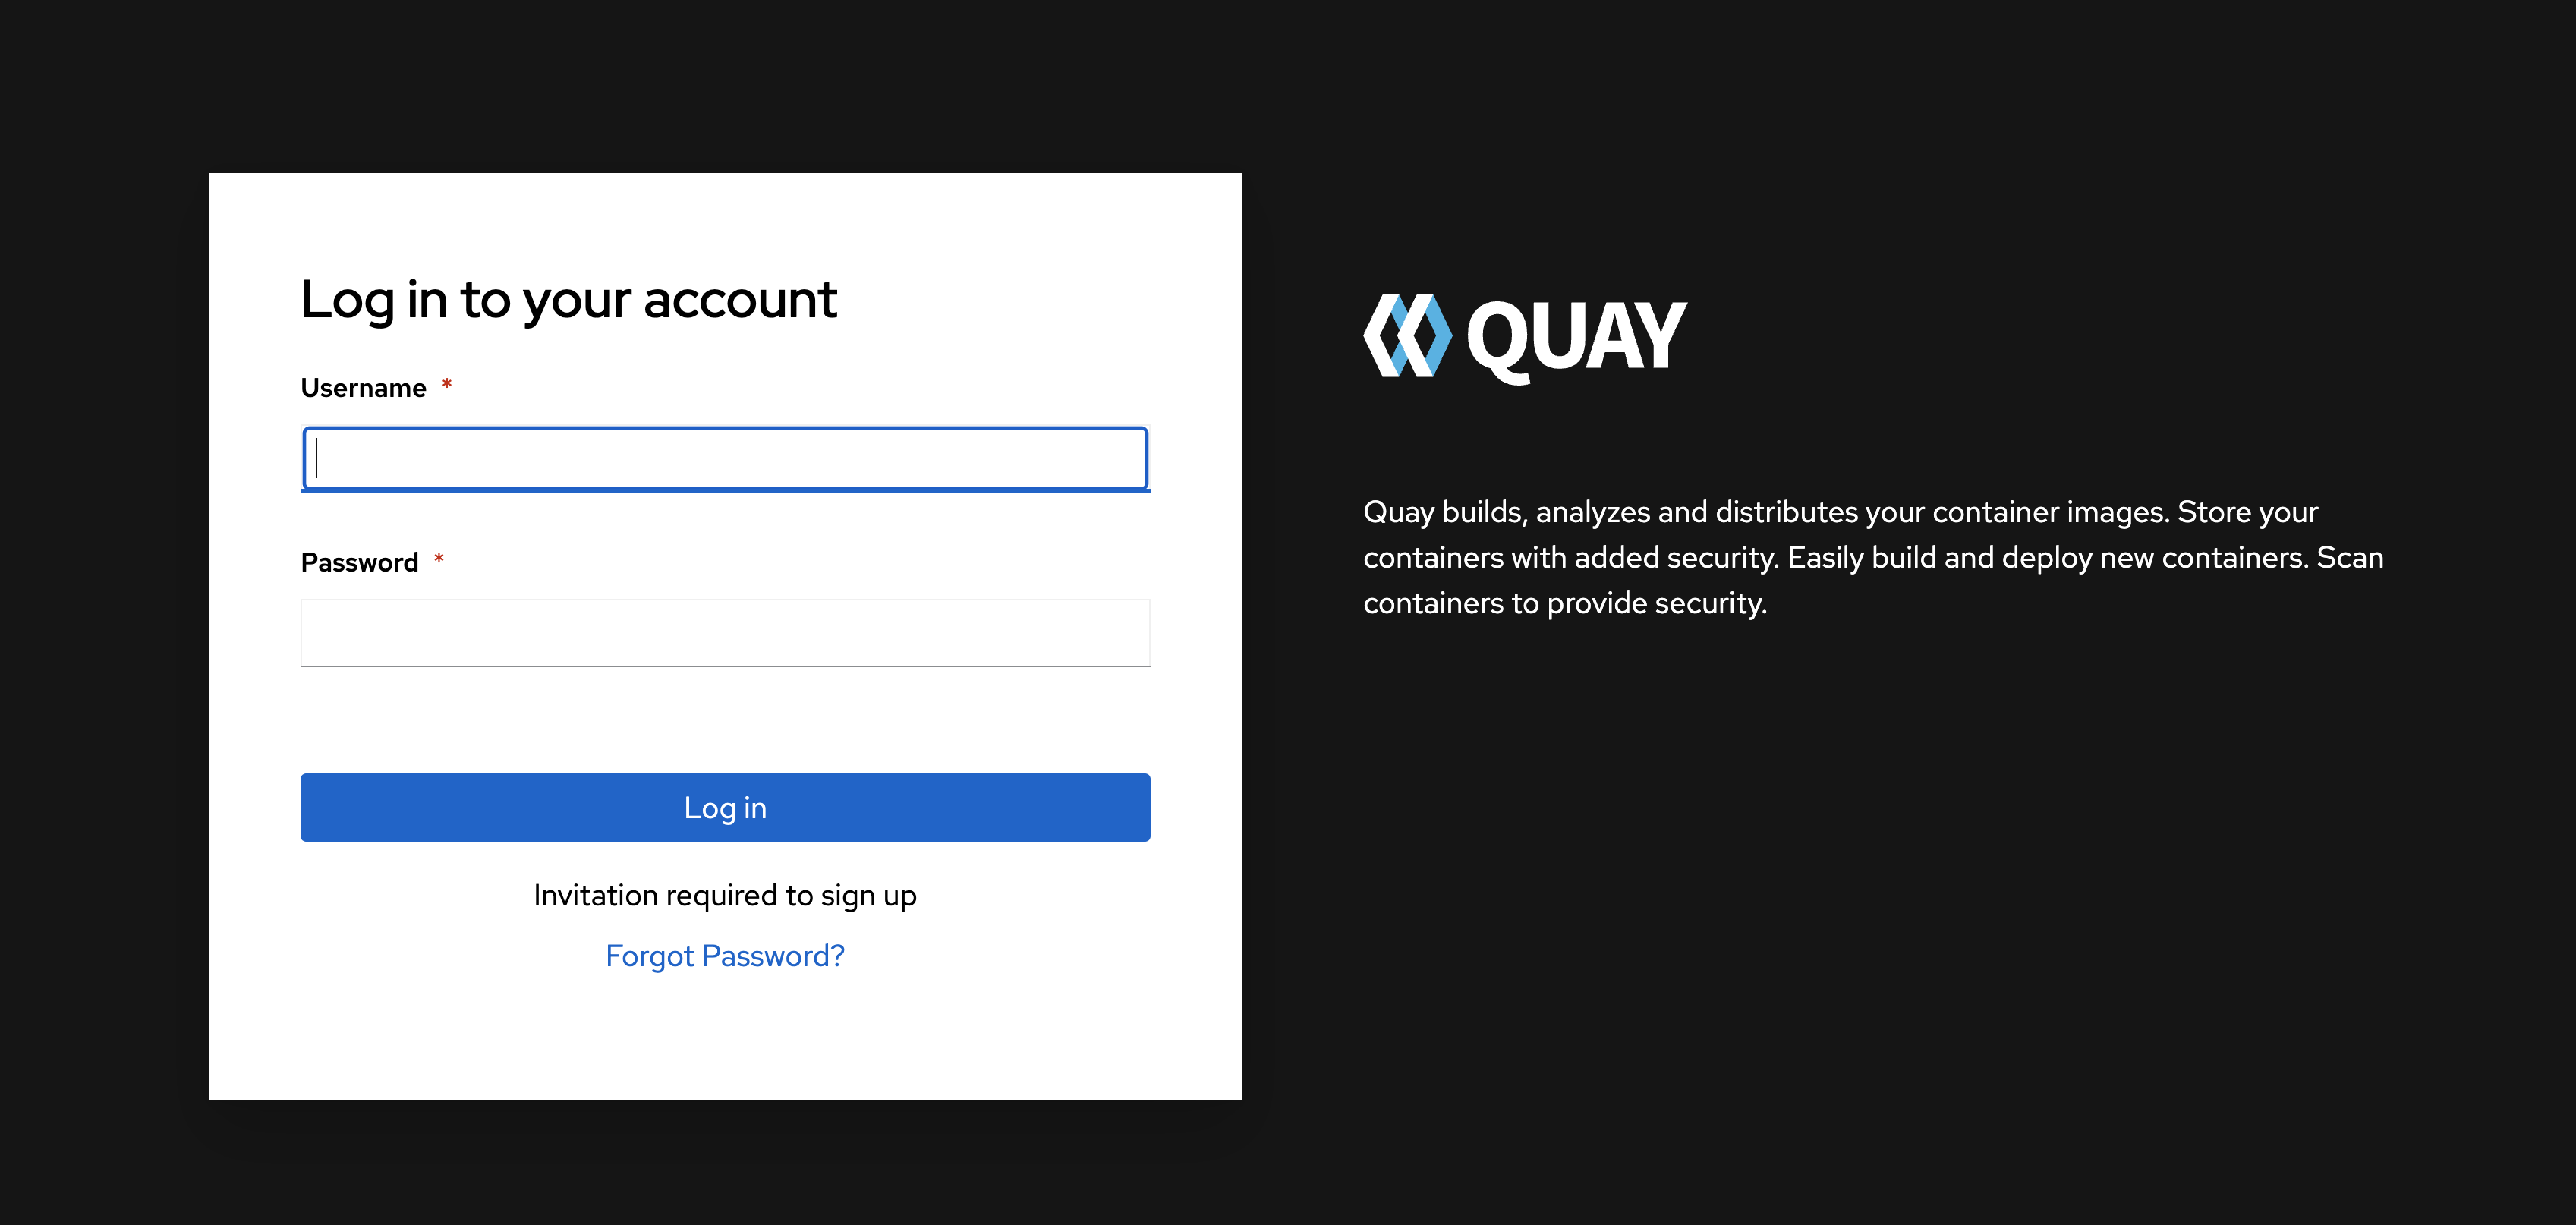Click "Easily build and deploy new containers"
Screen dimensions: 2576x1225
(2047, 558)
